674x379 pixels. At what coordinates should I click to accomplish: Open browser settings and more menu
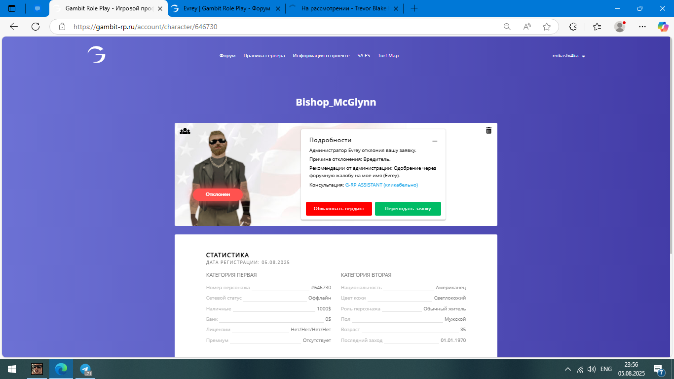point(642,27)
